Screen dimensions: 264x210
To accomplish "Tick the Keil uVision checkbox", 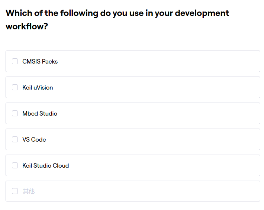I will tap(15, 87).
